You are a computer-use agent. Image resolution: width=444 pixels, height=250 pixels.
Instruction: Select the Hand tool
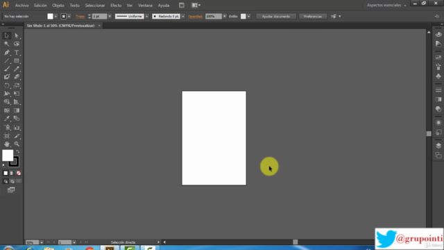coord(6,144)
